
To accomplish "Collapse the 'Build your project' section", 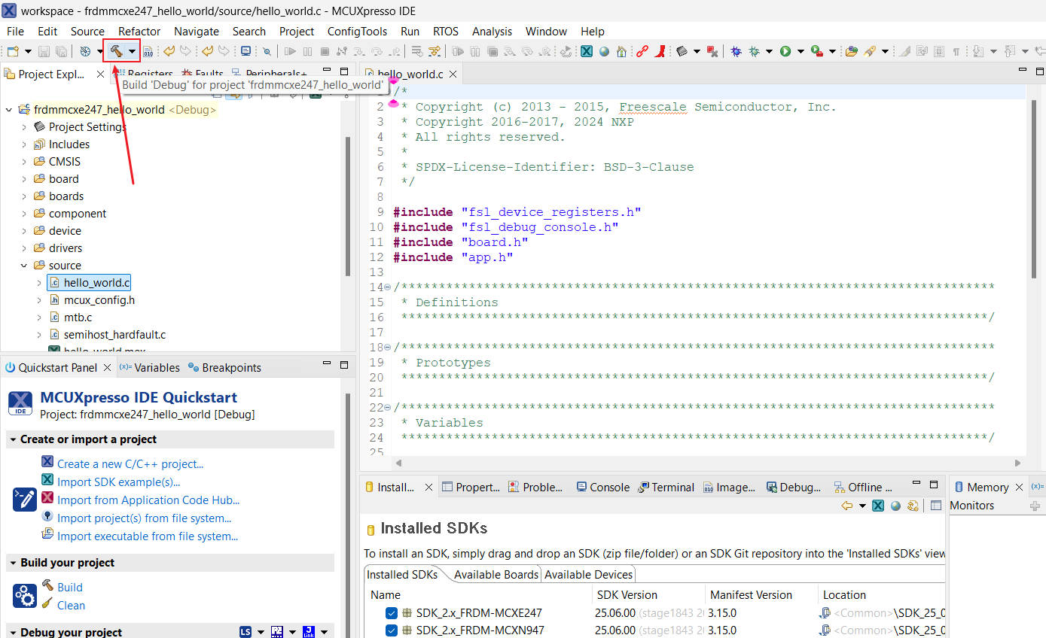I will pyautogui.click(x=13, y=563).
